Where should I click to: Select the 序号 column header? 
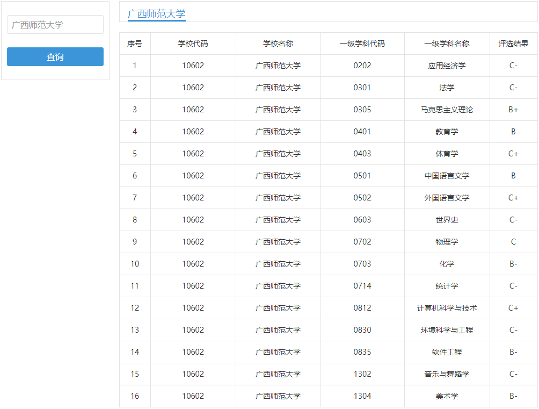pos(135,44)
